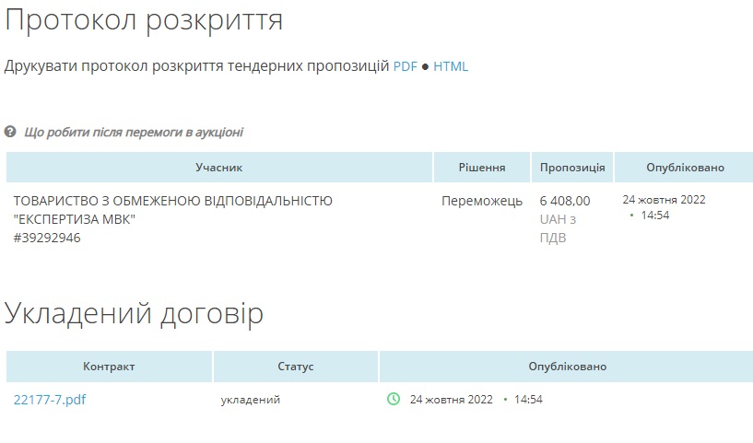The height and width of the screenshot is (443, 753).
Task: Select the participant name "ЕКСПЕРТИЗА МВК"
Action: [x=75, y=219]
